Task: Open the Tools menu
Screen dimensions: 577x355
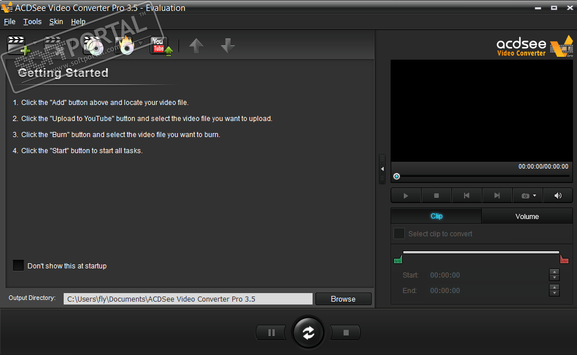Action: click(x=32, y=22)
